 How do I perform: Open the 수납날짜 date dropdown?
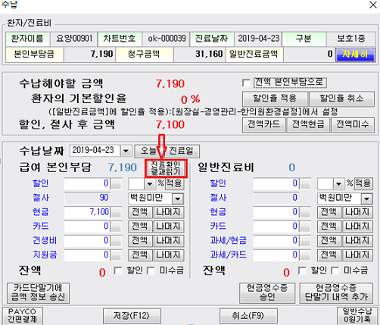pos(126,151)
